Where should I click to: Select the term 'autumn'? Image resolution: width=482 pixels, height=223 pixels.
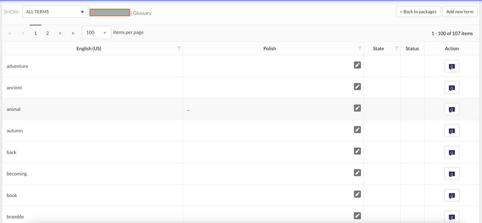(14, 131)
